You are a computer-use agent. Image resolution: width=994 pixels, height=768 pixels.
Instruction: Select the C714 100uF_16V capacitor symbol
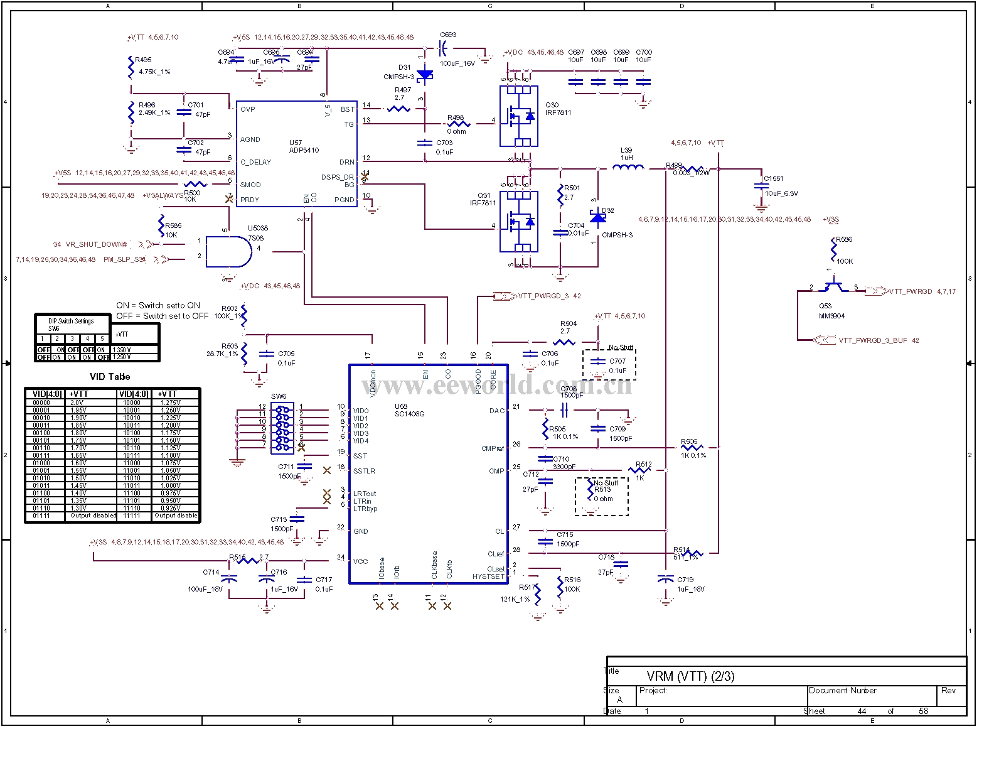[230, 578]
